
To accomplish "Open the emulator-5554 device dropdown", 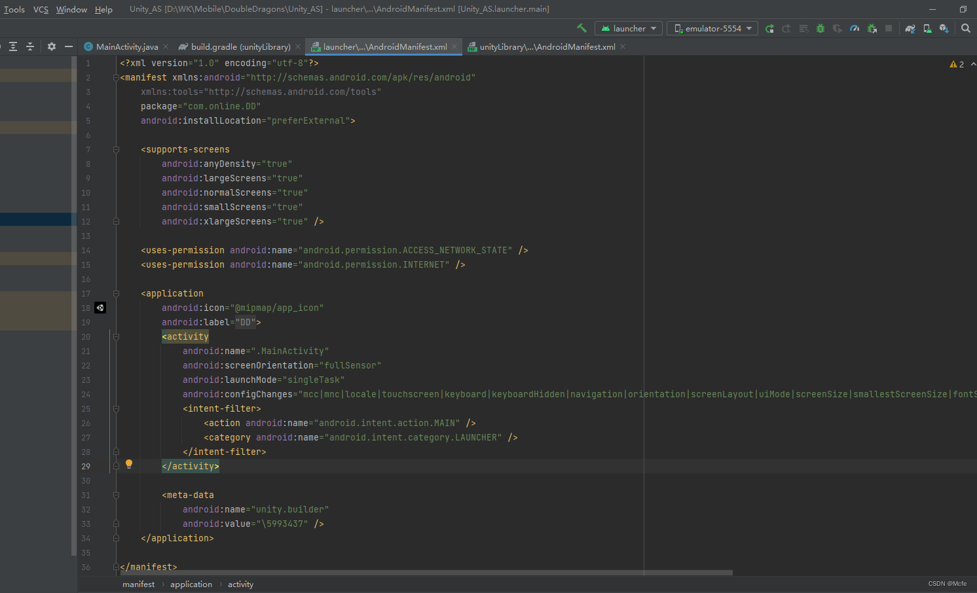I will point(712,28).
